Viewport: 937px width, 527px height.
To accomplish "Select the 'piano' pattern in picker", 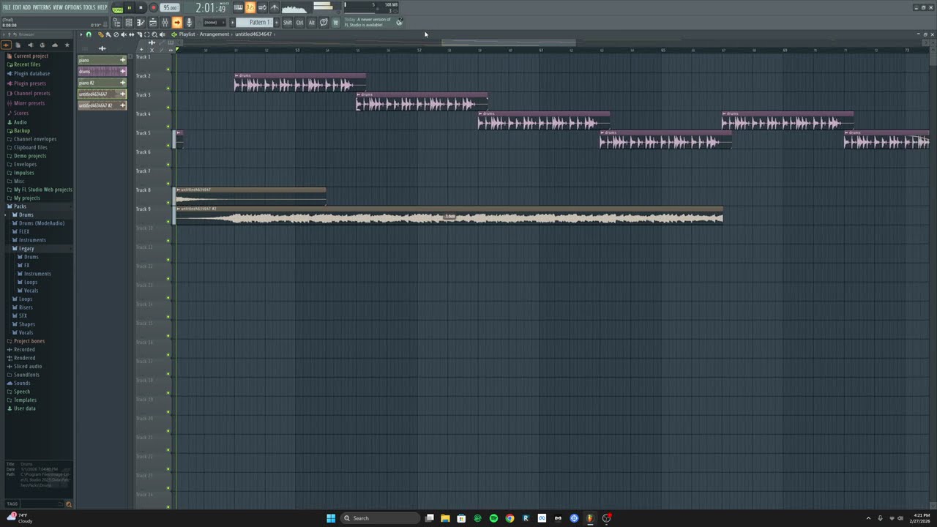I will tap(102, 60).
